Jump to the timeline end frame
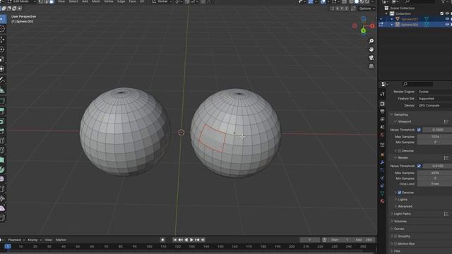This screenshot has height=254, width=452. point(203,240)
